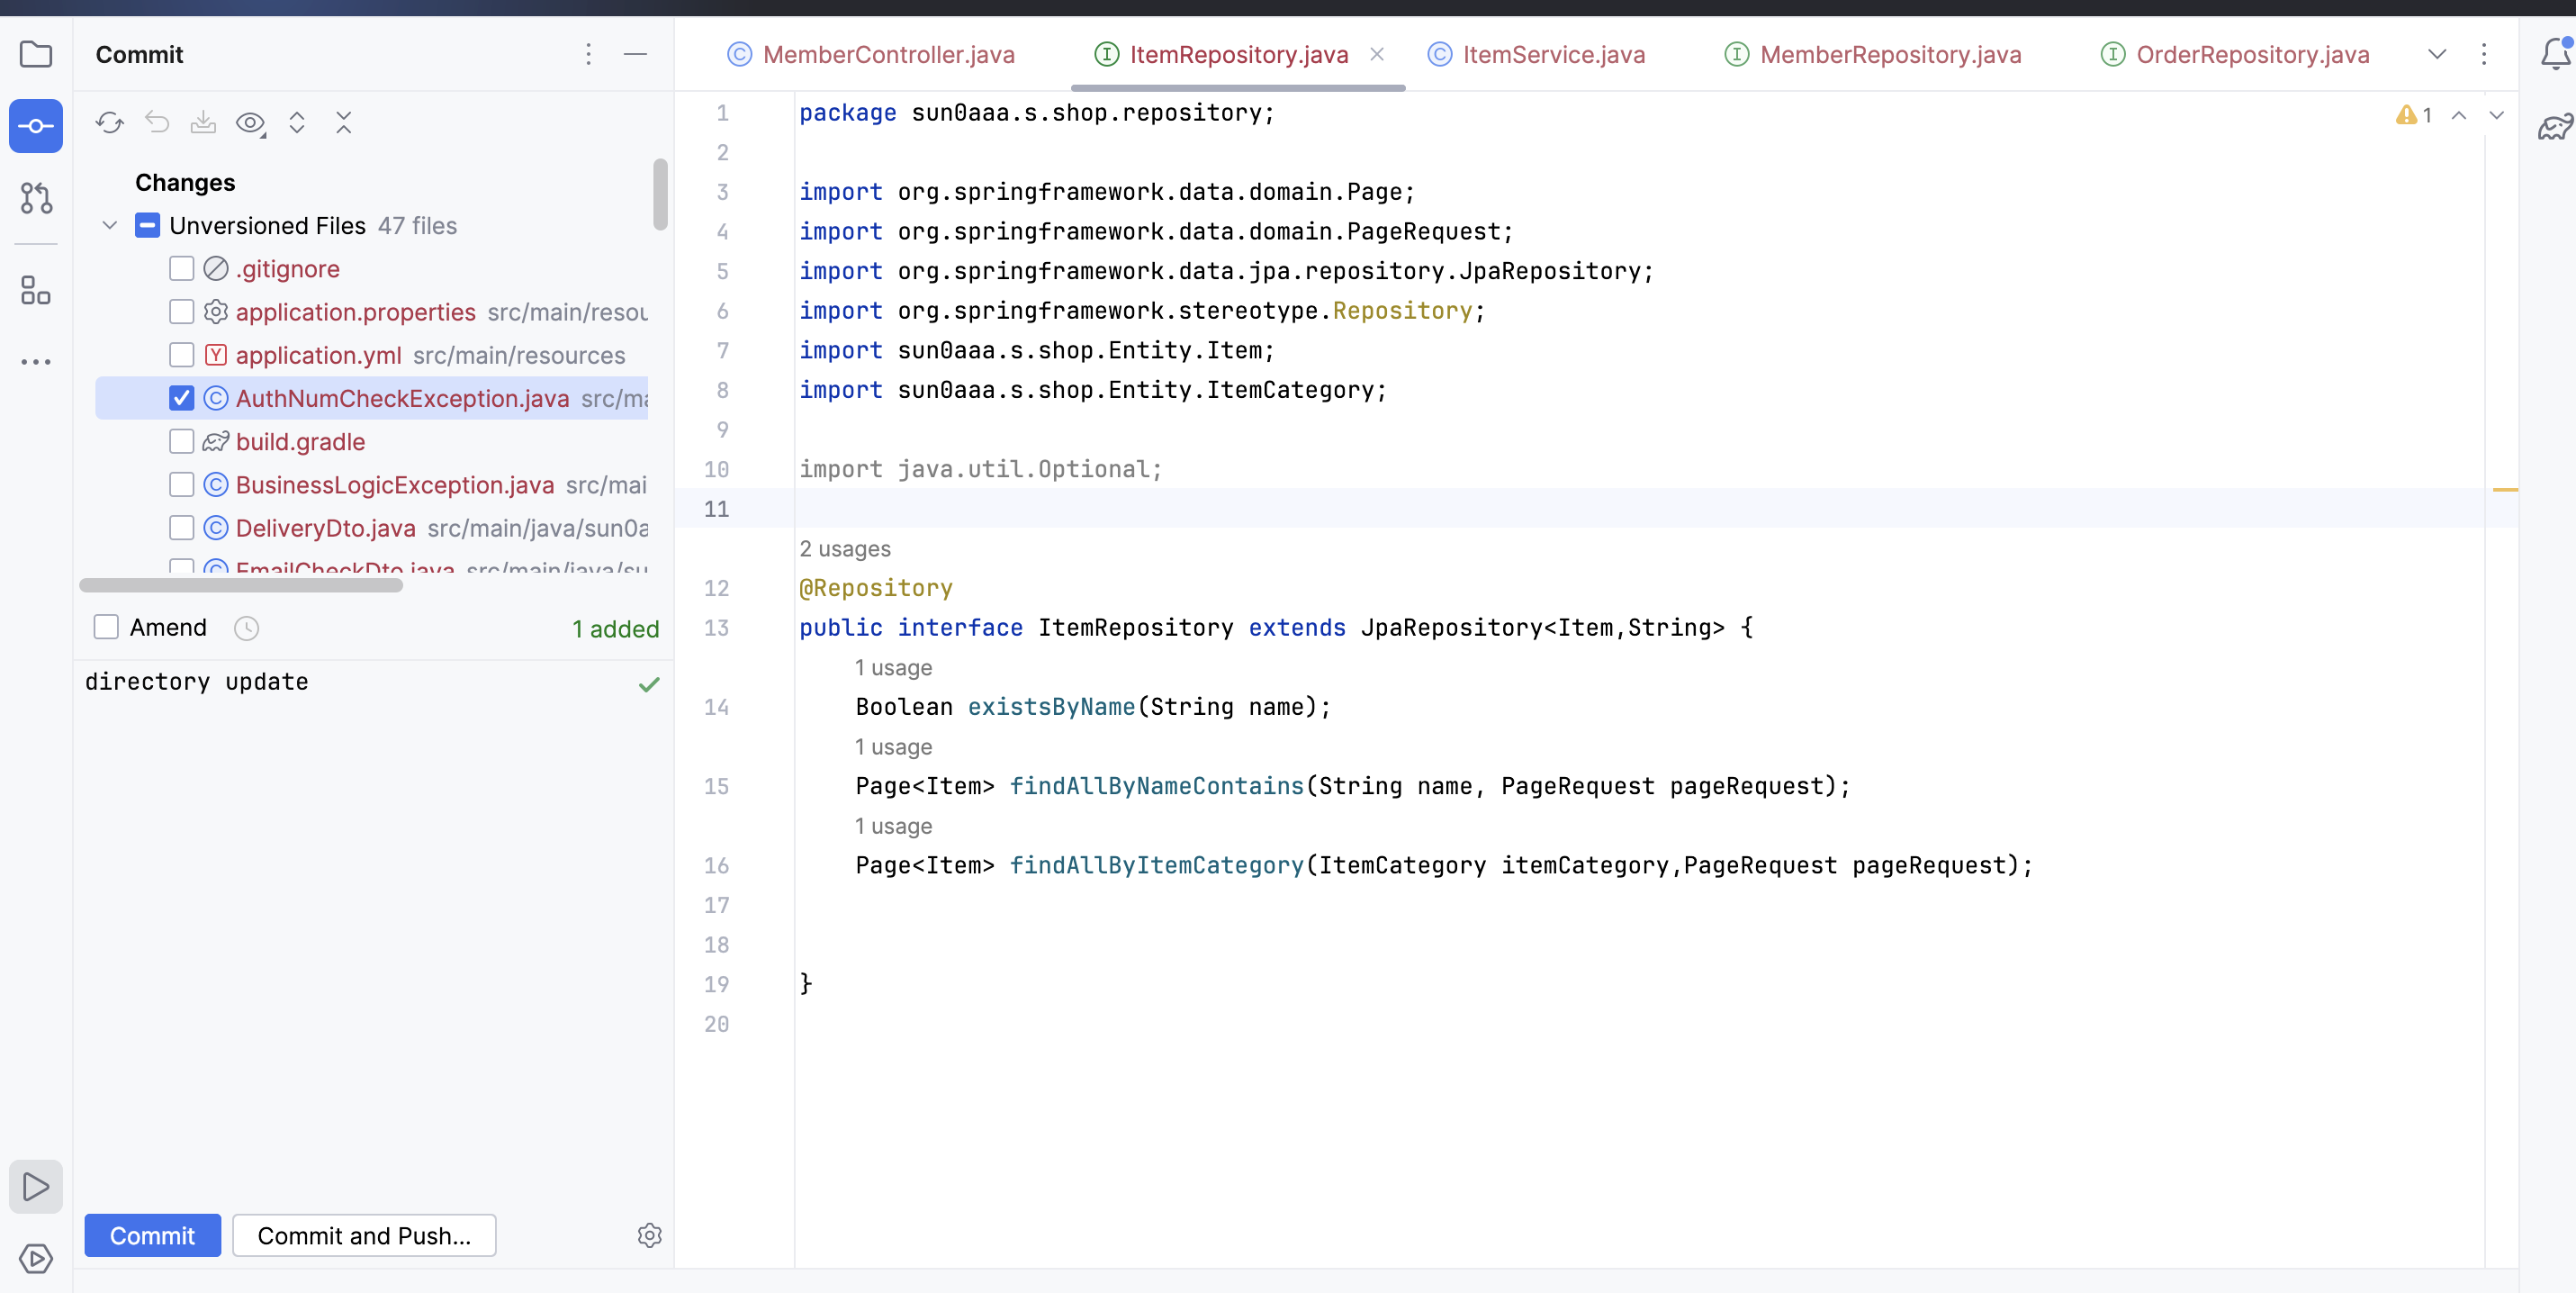Click the changes list horizontal scrollbar
Viewport: 2576px width, 1293px height.
tap(241, 586)
